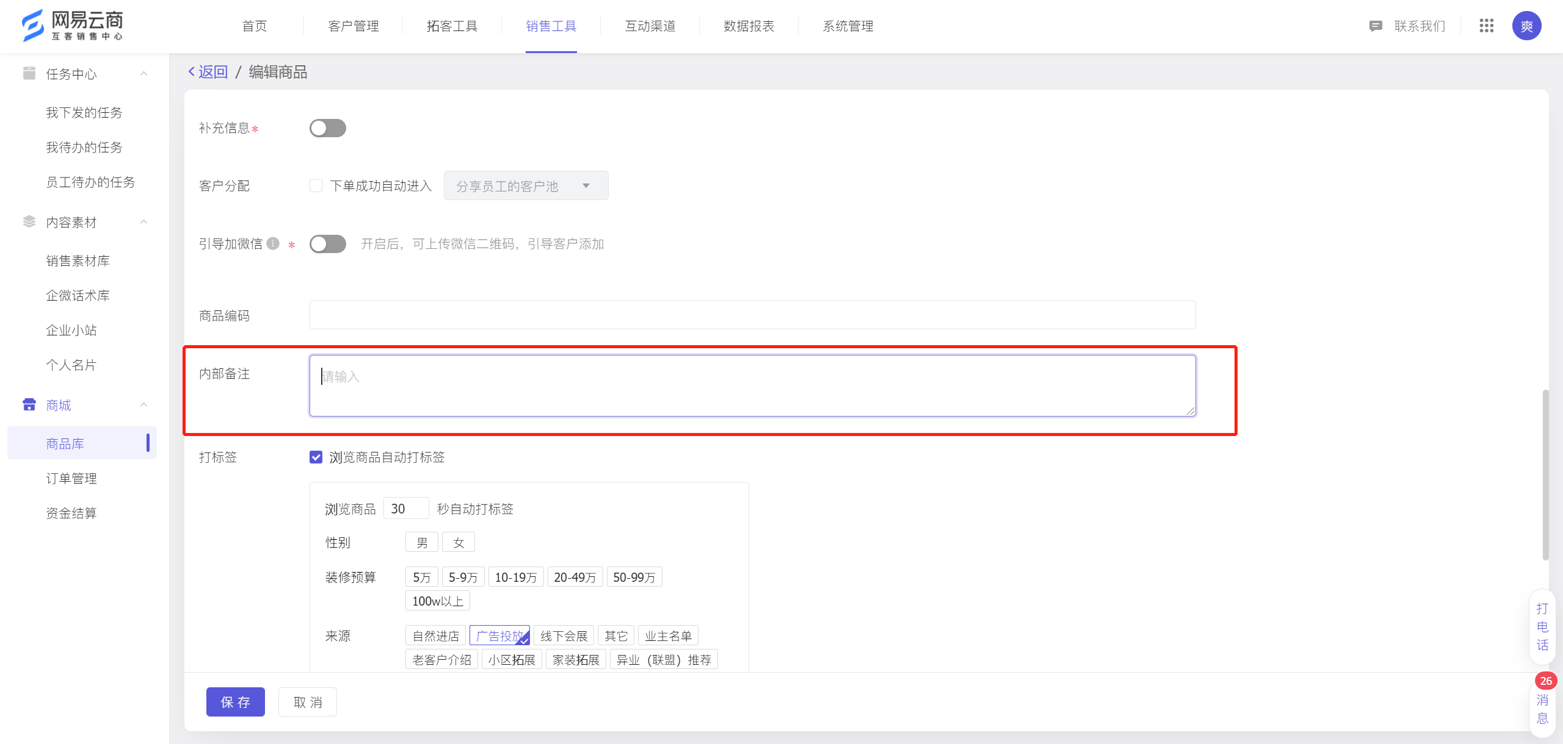Image resolution: width=1563 pixels, height=744 pixels.
Task: Click the browse seconds field showing 30
Action: [x=406, y=509]
